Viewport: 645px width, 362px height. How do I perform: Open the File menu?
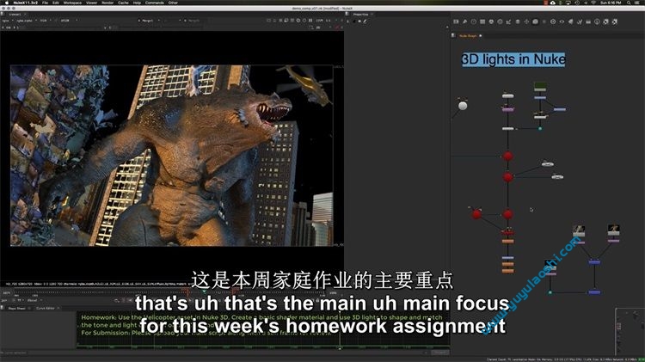[x=45, y=3]
